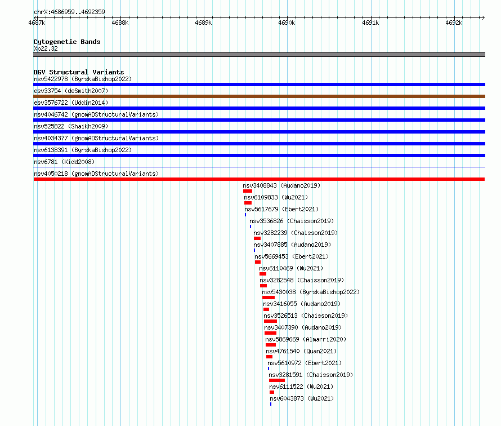Click the red feature under nsv6110469
This screenshot has width=501, height=426.
tap(263, 274)
